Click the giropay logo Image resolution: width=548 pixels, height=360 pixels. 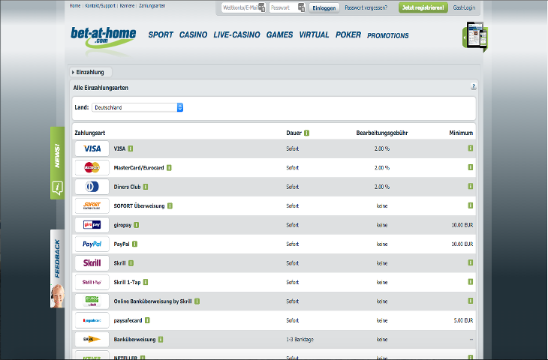92,225
